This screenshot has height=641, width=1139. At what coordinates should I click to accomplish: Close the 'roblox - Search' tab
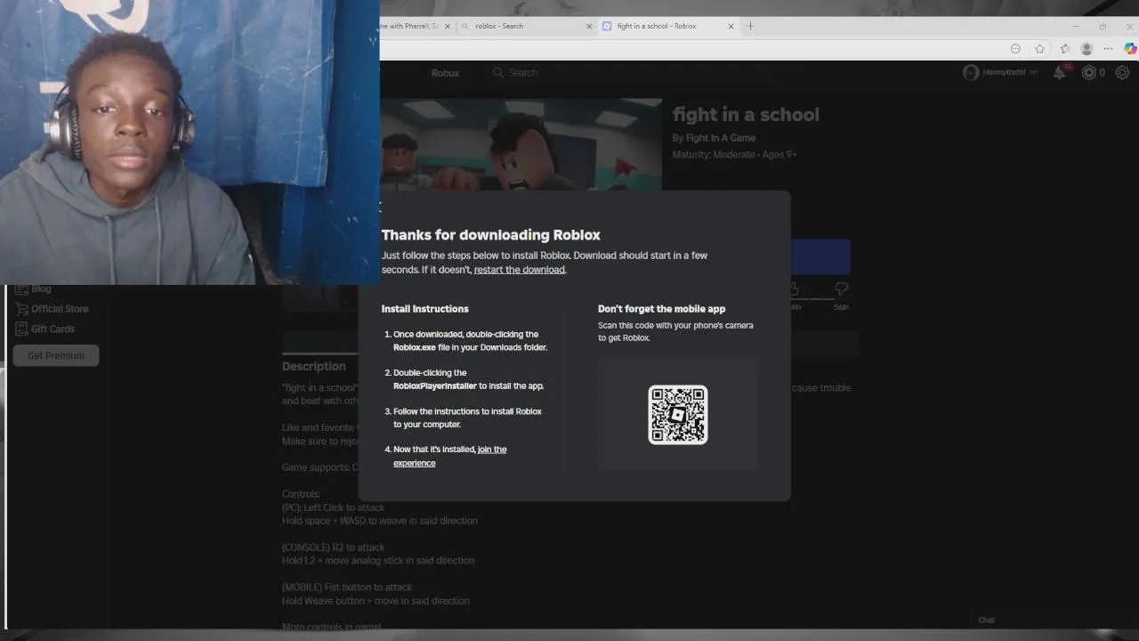click(589, 26)
